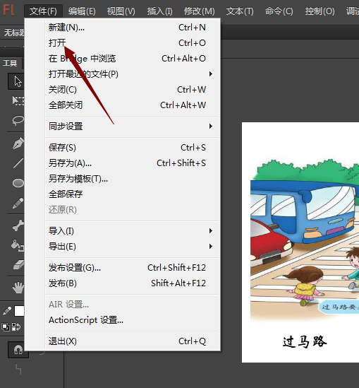Select the Pencil tool

[x=18, y=203]
